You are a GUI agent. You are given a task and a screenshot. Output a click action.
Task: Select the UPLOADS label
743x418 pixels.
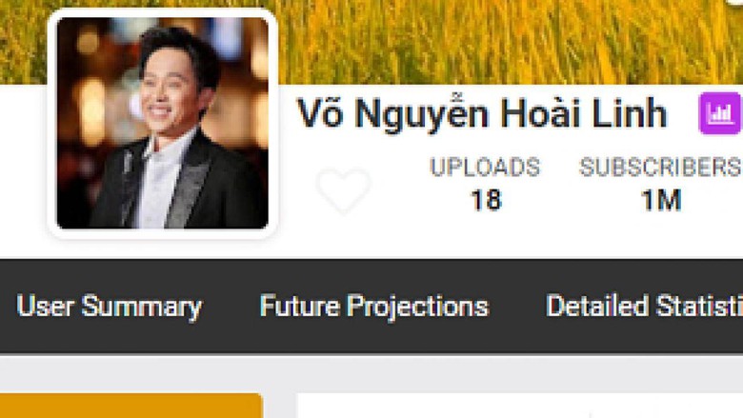[x=485, y=168]
